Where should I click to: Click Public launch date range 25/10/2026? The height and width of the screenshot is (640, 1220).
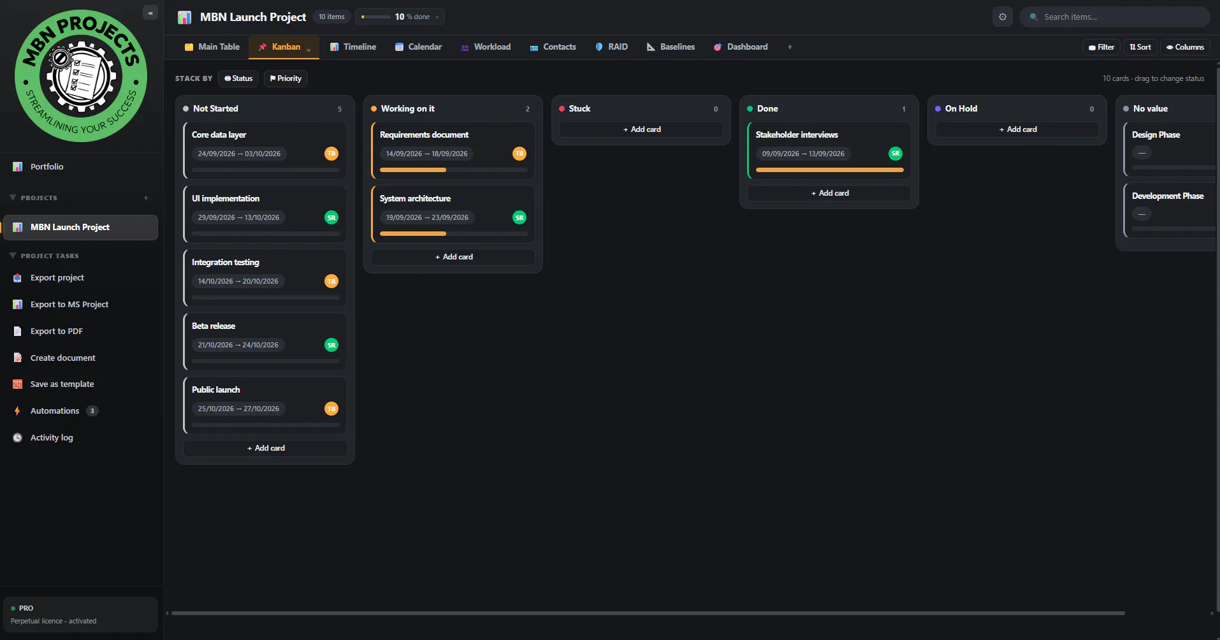point(238,409)
